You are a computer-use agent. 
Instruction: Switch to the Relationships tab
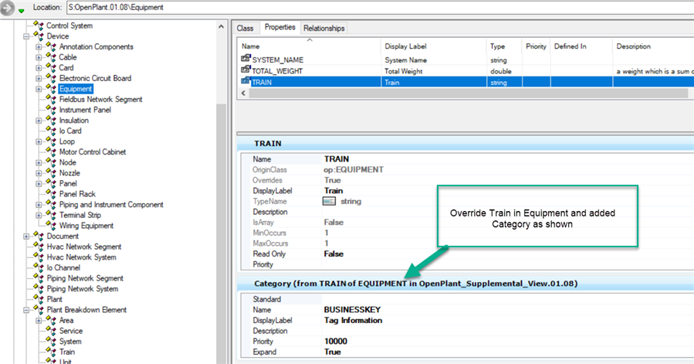[324, 28]
